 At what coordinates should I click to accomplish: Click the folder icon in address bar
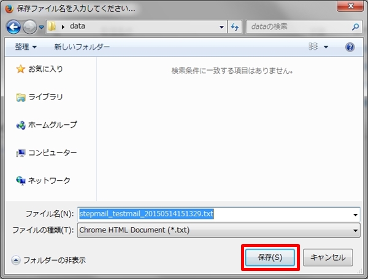click(x=52, y=26)
